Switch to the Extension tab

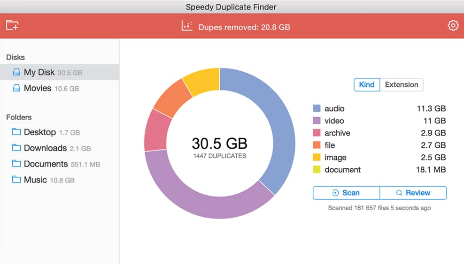click(402, 85)
